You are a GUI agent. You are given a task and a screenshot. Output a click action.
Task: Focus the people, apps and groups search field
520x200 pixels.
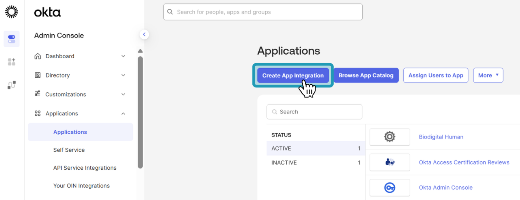pos(263,12)
